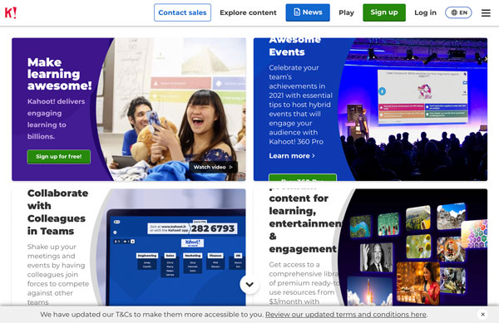Click the rocket launch thumbnail
The image size is (499, 323).
[x=369, y=291]
